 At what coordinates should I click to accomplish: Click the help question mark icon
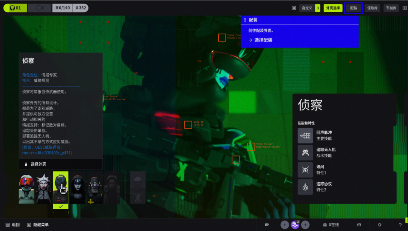coord(400,225)
